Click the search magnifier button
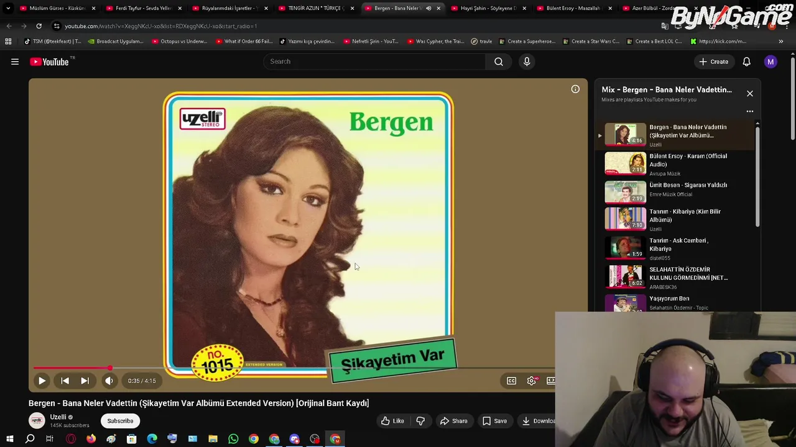The width and height of the screenshot is (796, 447). coord(499,61)
